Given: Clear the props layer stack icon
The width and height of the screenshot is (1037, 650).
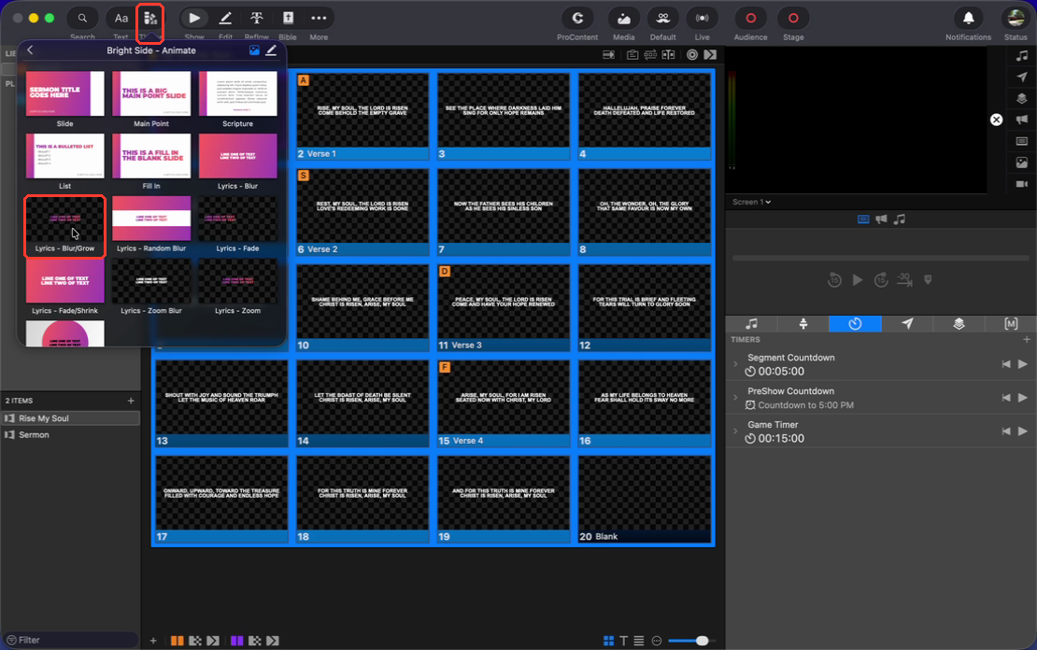Looking at the screenshot, I should point(1022,98).
